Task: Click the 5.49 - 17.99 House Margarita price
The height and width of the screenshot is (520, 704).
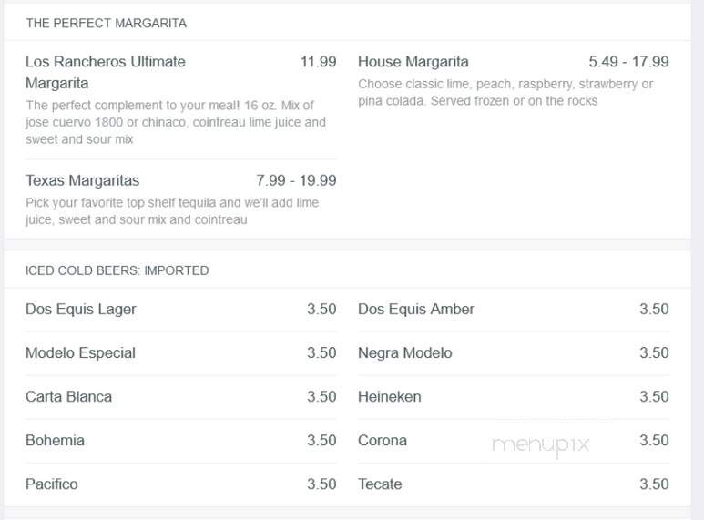Action: (x=628, y=62)
